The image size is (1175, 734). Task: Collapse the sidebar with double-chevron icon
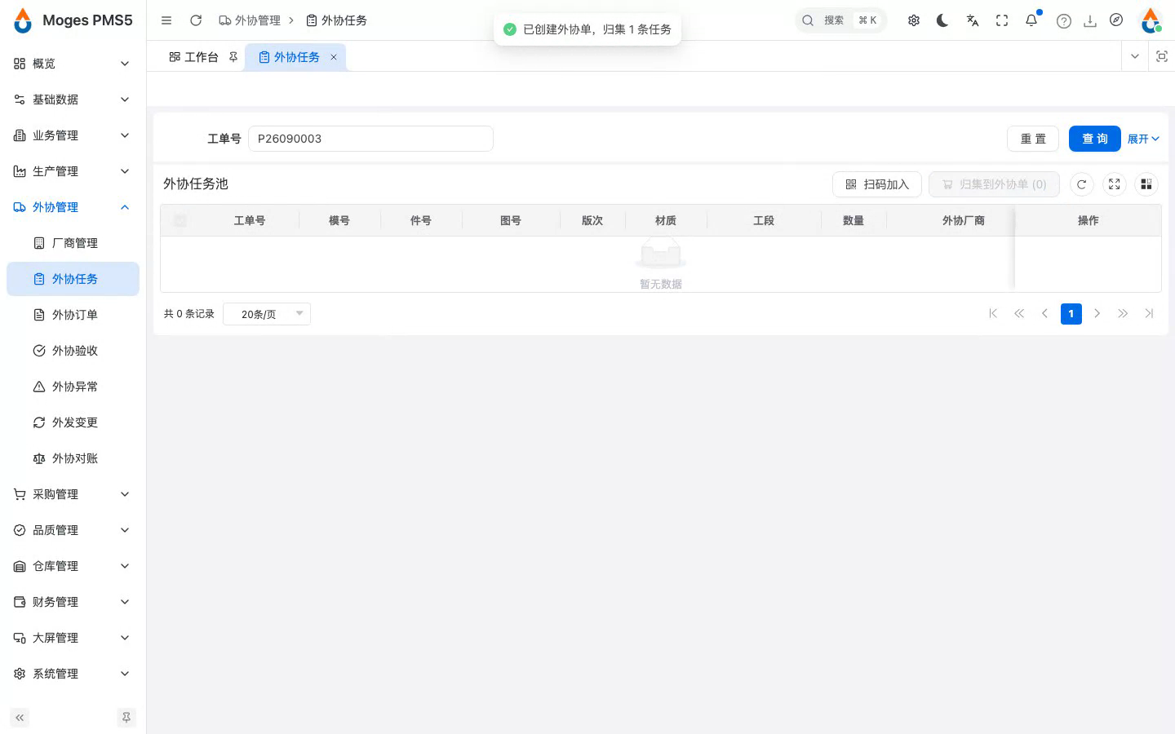20,718
